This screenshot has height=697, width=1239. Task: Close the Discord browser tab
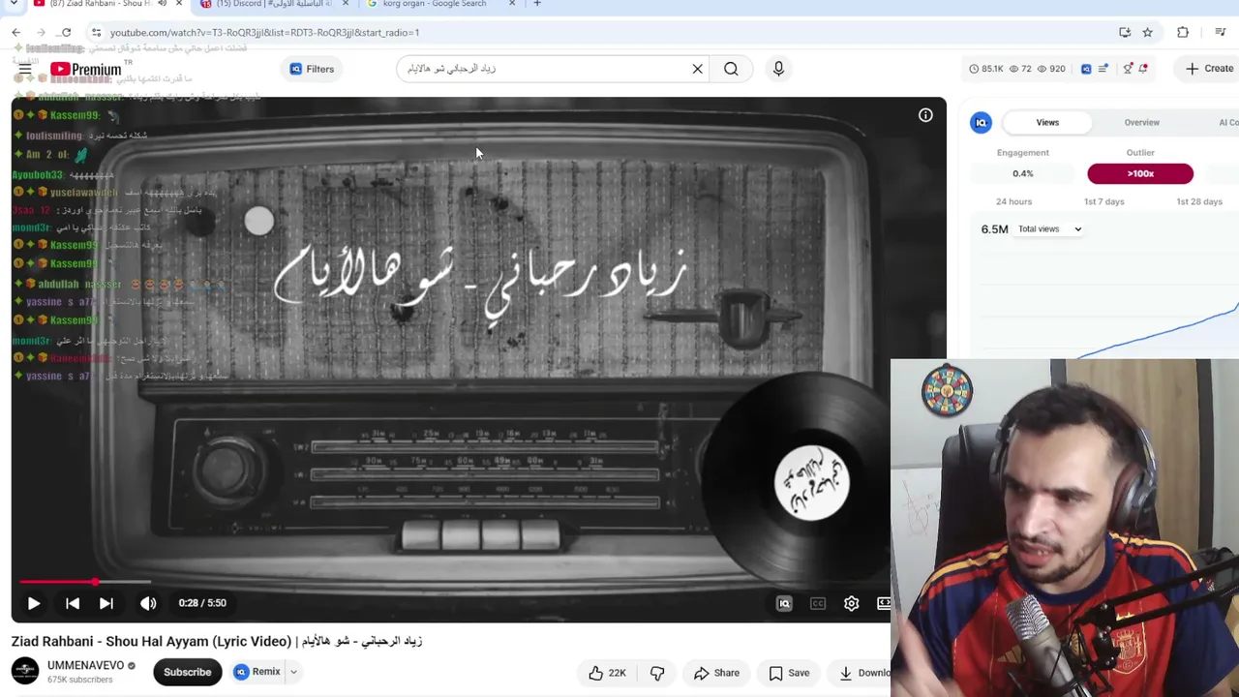(x=346, y=4)
